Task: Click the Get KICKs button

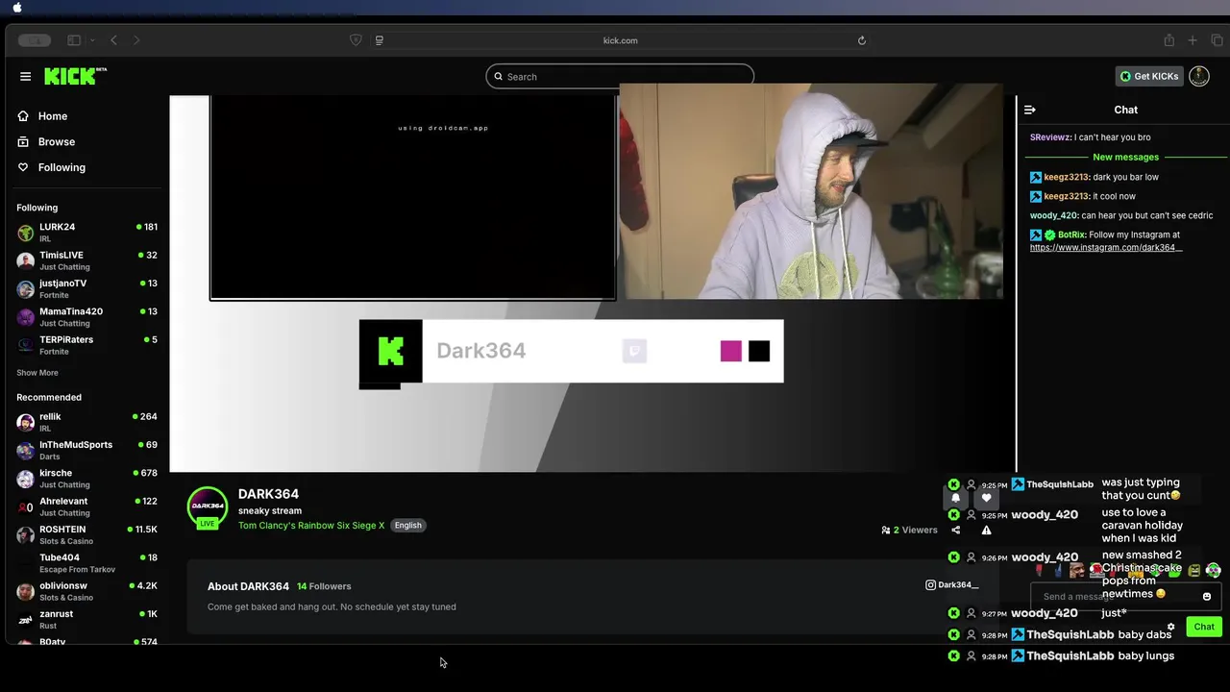Action: (x=1149, y=76)
